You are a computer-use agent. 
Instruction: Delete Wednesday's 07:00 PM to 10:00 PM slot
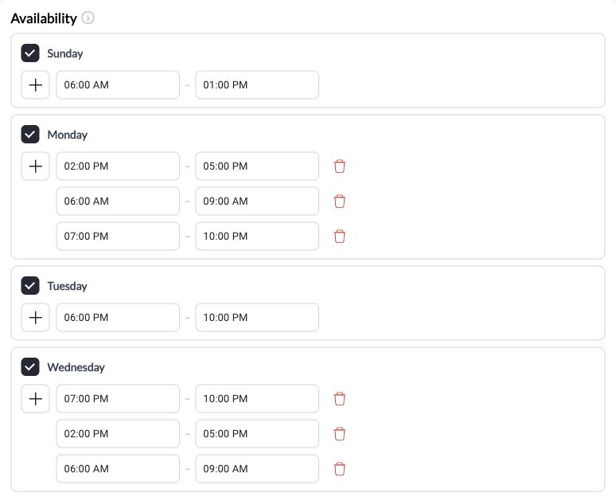tap(339, 399)
